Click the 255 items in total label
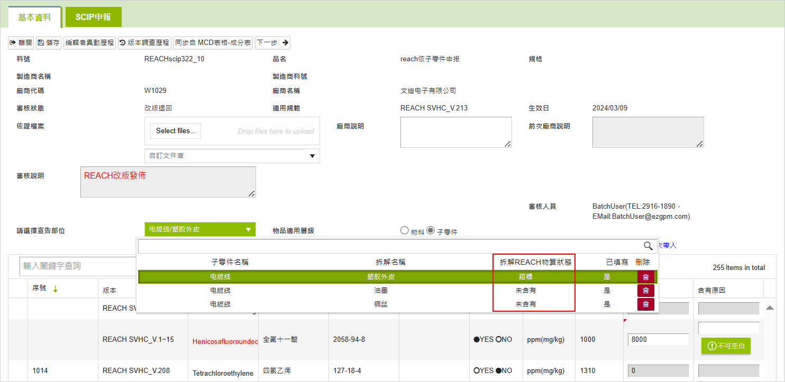Viewport: 785px width, 382px height. 739,268
